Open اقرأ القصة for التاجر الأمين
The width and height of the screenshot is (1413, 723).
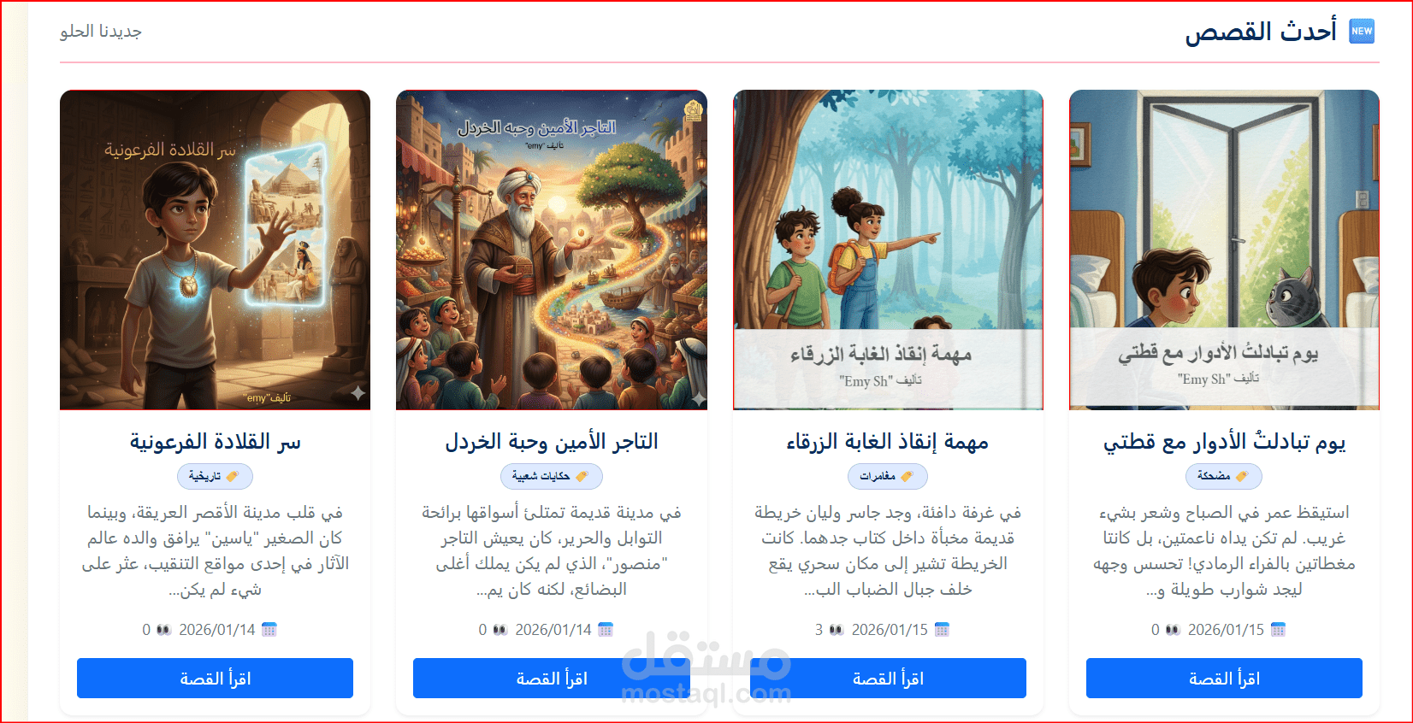(552, 679)
